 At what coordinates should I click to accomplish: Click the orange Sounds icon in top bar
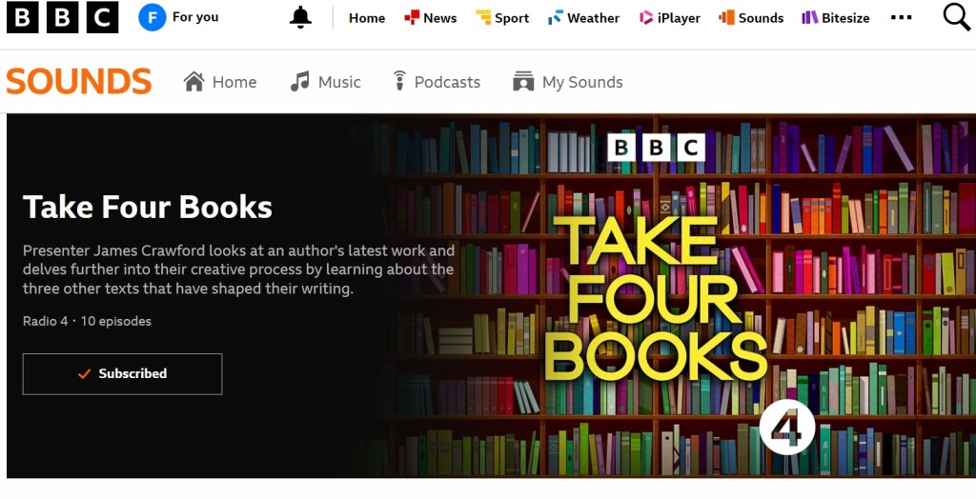tap(726, 17)
